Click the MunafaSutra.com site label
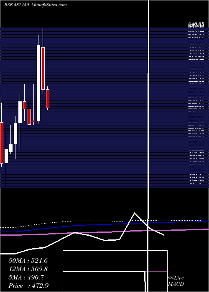The image size is (209, 292). coord(49,5)
